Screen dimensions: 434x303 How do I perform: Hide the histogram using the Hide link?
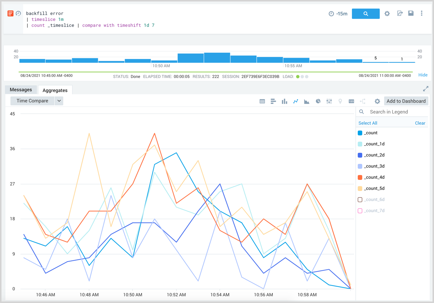coord(423,75)
